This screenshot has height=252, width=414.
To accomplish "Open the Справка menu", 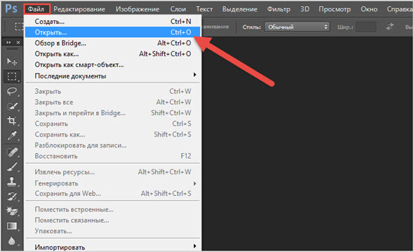I will pos(399,9).
